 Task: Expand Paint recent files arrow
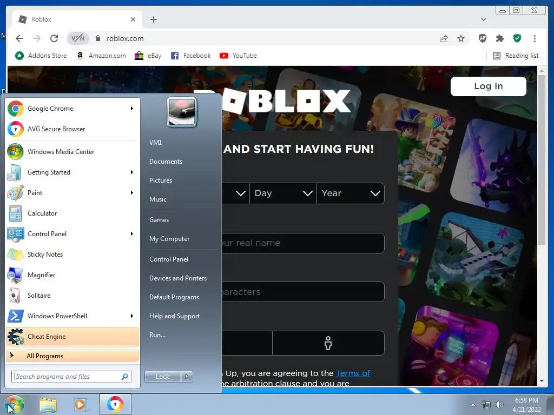[132, 193]
